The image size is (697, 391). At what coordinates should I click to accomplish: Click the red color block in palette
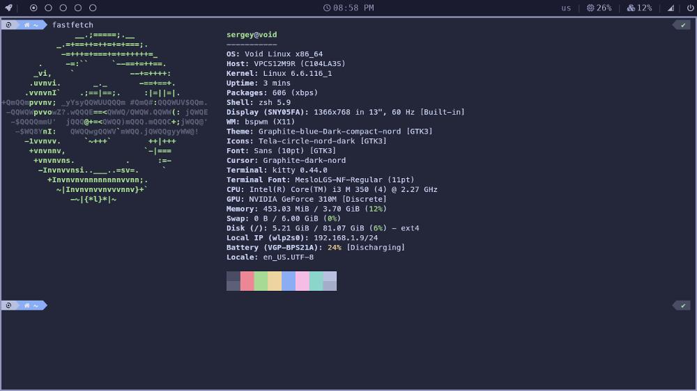coord(247,281)
